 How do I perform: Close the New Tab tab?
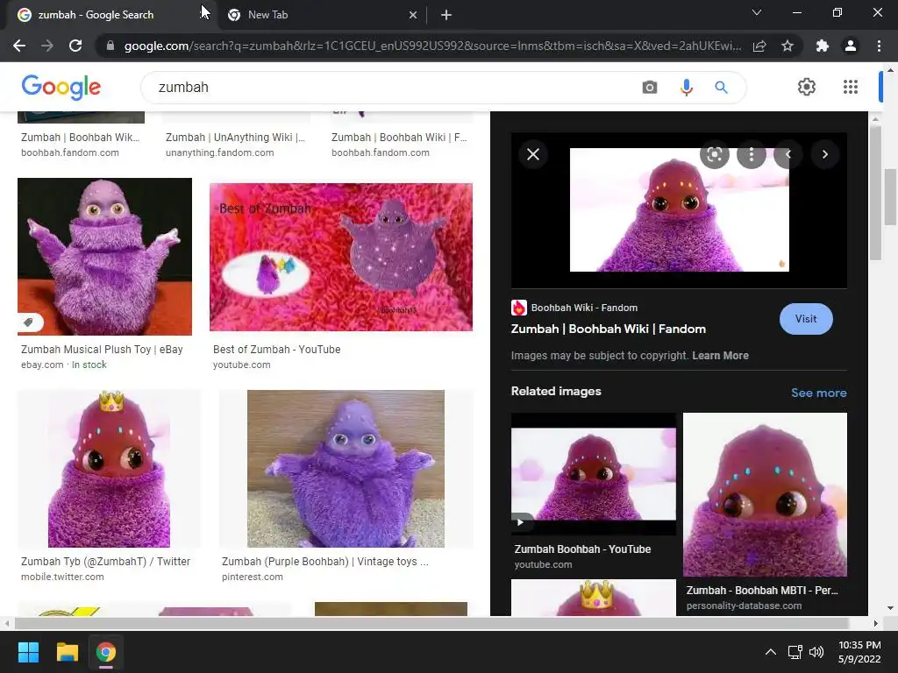point(413,16)
